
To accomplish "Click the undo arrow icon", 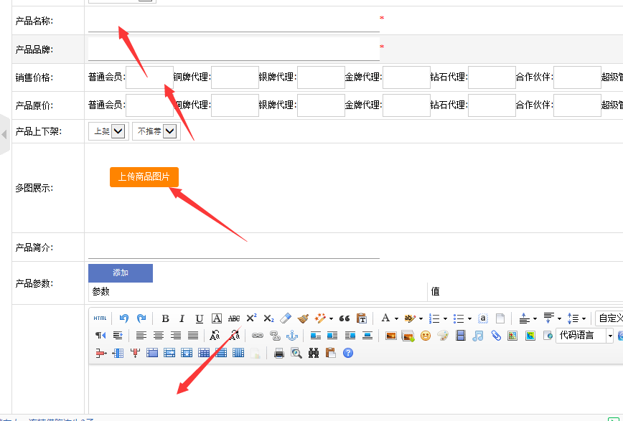I will 124,318.
